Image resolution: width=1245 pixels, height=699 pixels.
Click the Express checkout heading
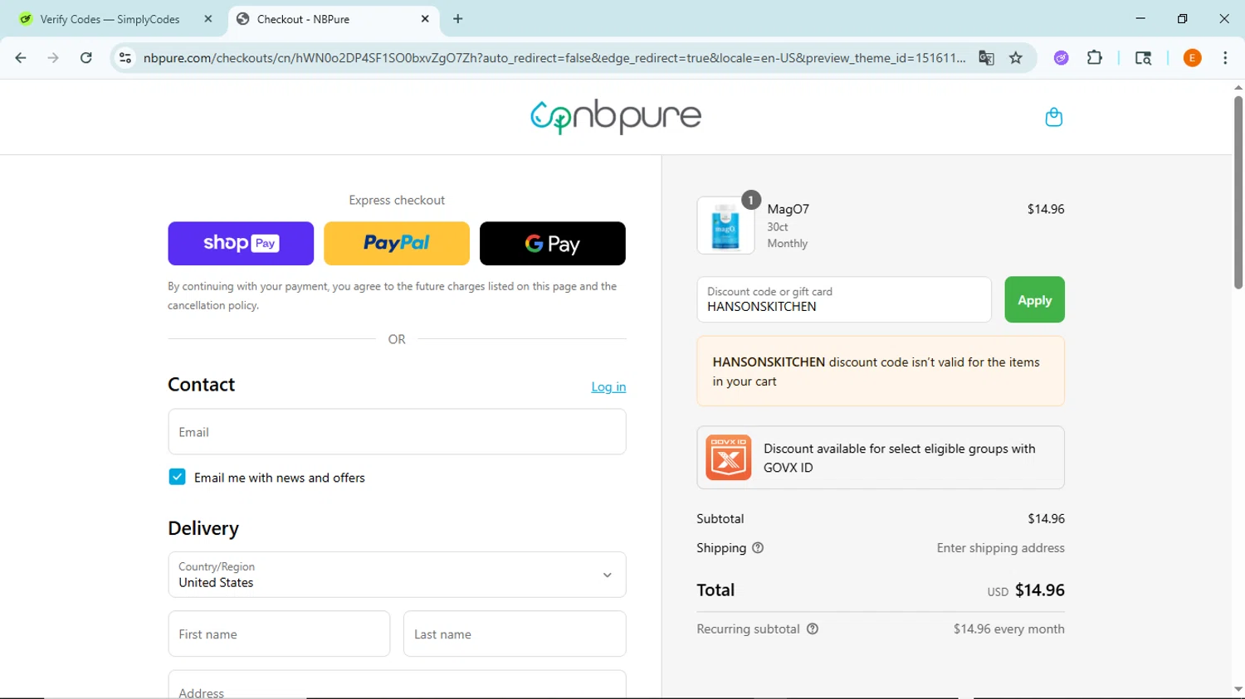click(397, 200)
